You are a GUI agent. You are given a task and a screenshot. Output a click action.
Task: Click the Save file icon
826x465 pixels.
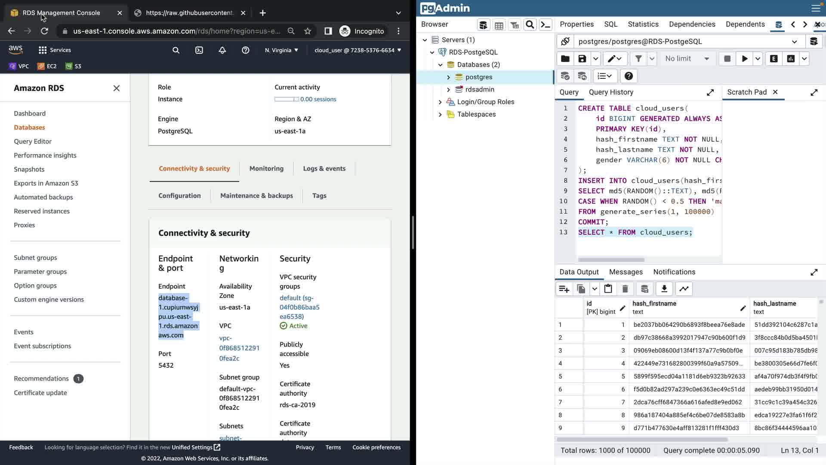click(582, 59)
